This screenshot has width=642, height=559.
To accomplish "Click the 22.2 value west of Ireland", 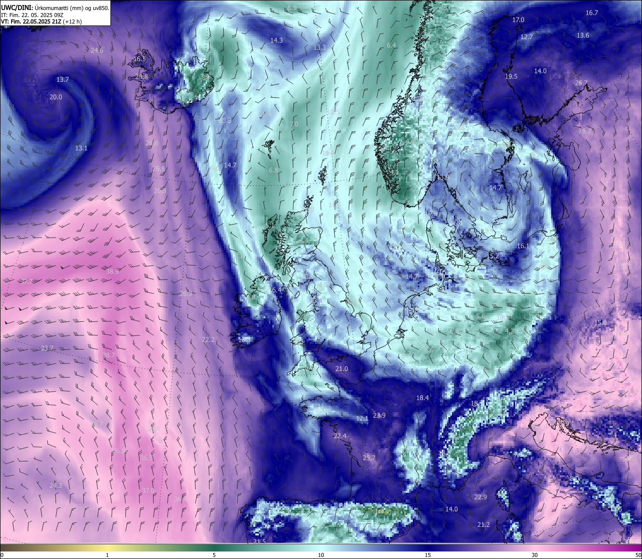I will click(208, 339).
